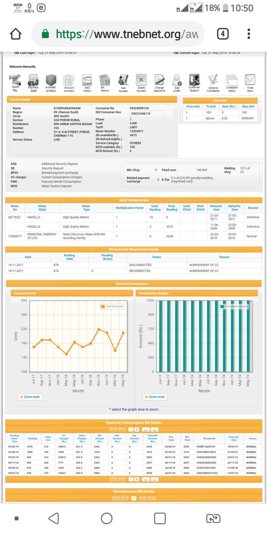Click the Add Number icon

coord(123,83)
